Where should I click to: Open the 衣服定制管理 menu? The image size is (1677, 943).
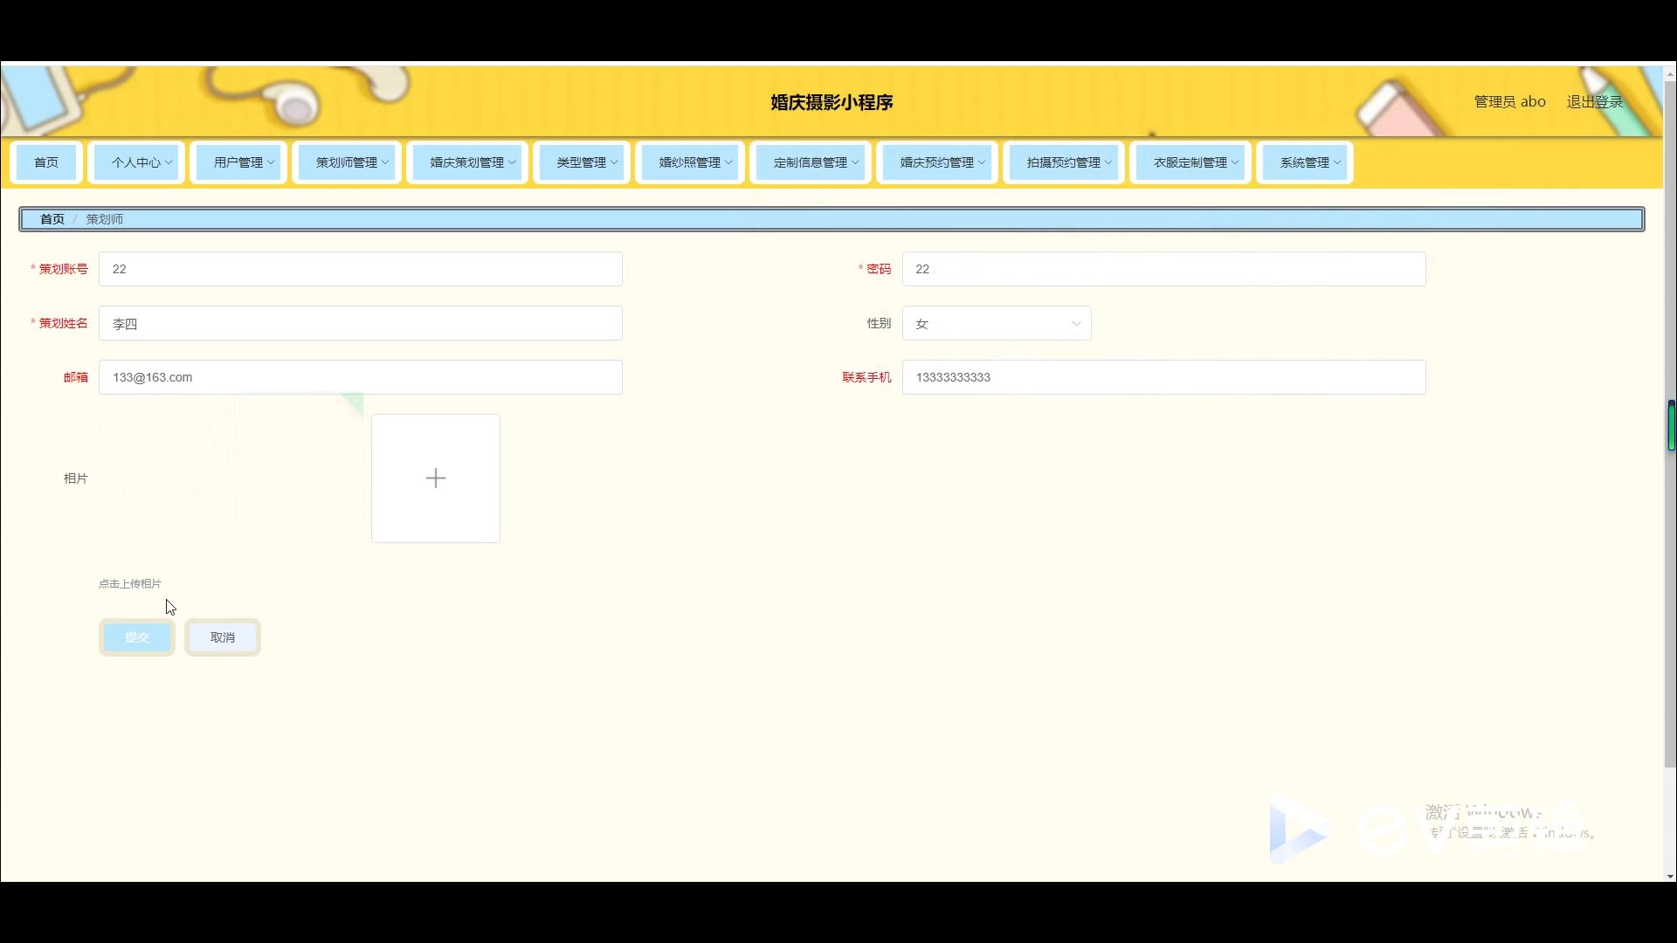tap(1190, 162)
